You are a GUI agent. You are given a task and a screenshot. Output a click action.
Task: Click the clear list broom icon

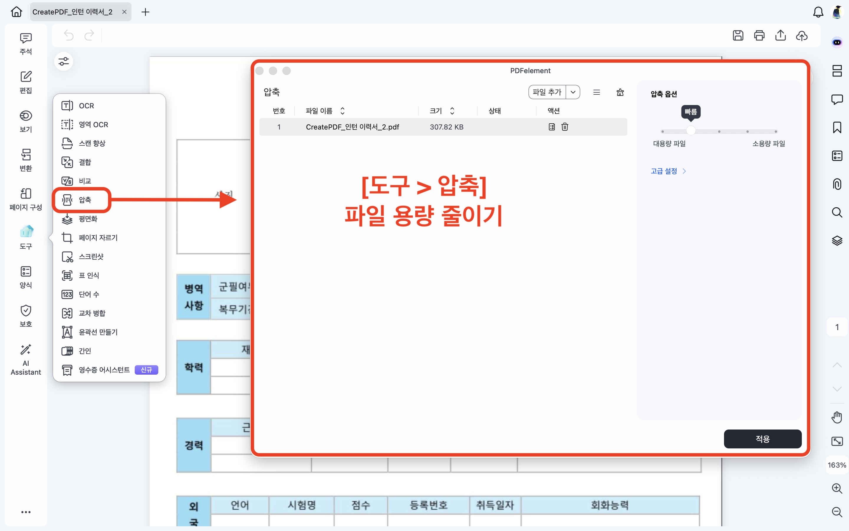pos(620,92)
